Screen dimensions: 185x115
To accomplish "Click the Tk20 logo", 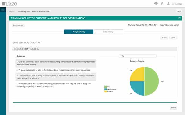I will click(x=9, y=4).
